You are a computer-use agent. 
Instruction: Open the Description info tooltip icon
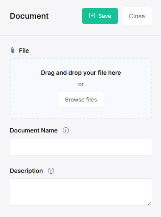point(51,171)
